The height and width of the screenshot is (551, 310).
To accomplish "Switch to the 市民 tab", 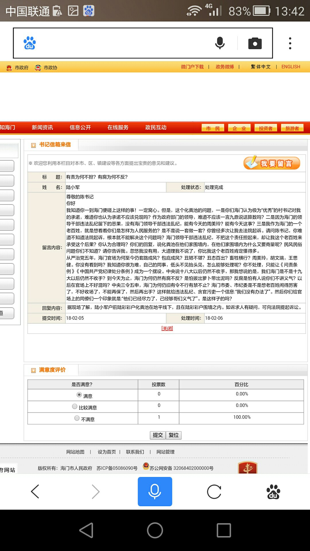I will coord(213,128).
